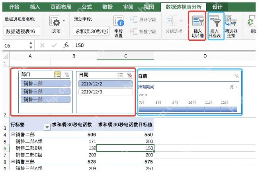Select column C header

(x=125, y=56)
